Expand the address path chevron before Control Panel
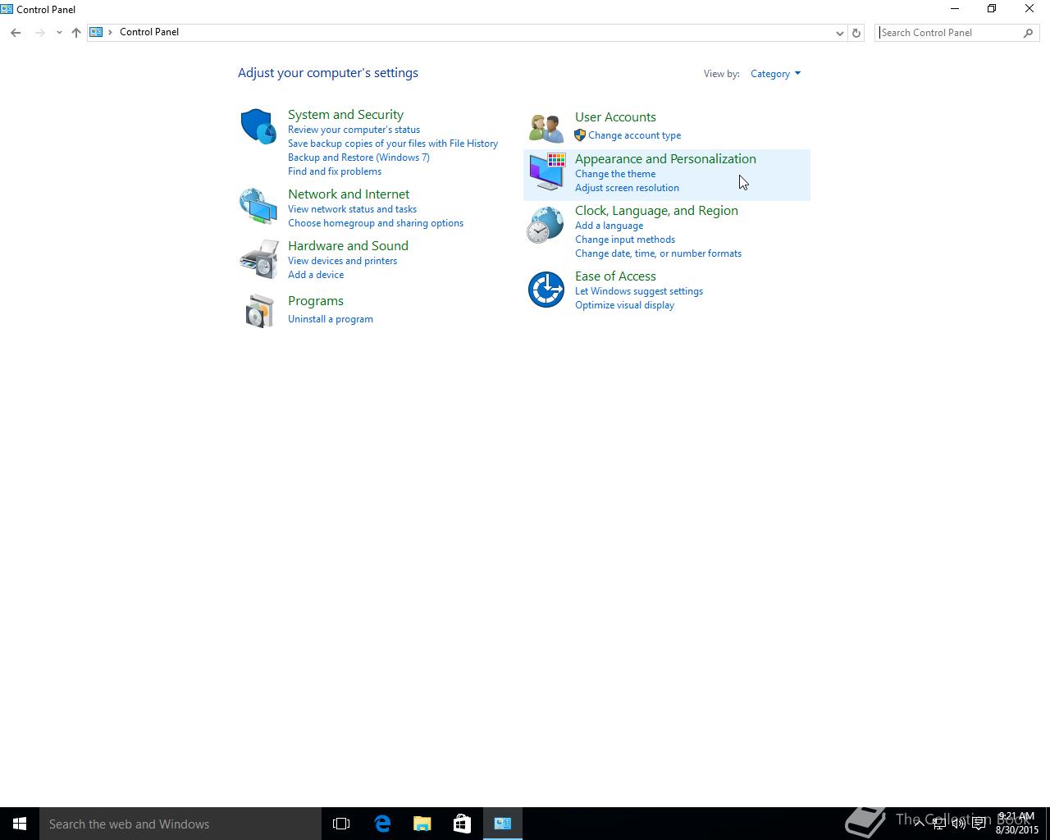The image size is (1050, 840). click(x=111, y=32)
